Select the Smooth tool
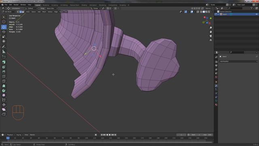 pos(4,95)
